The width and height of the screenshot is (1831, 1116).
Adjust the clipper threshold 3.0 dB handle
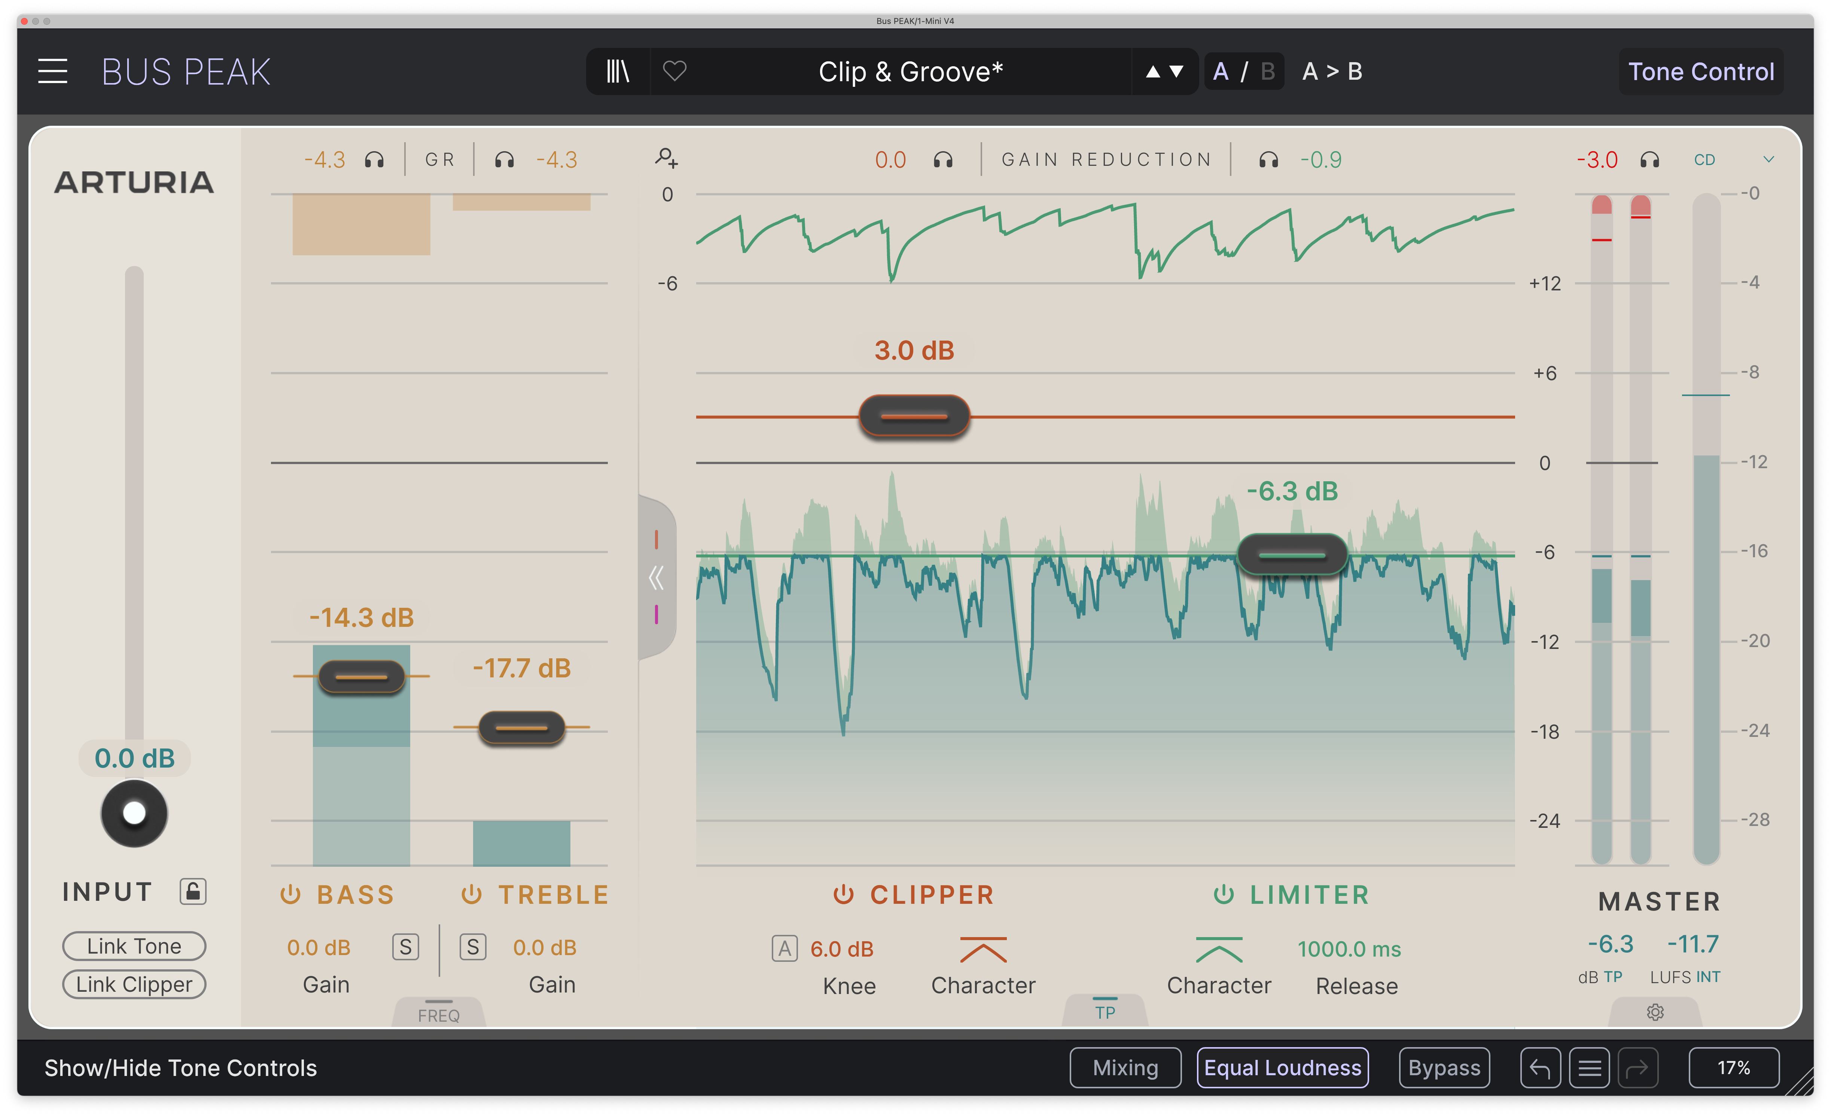[914, 416]
